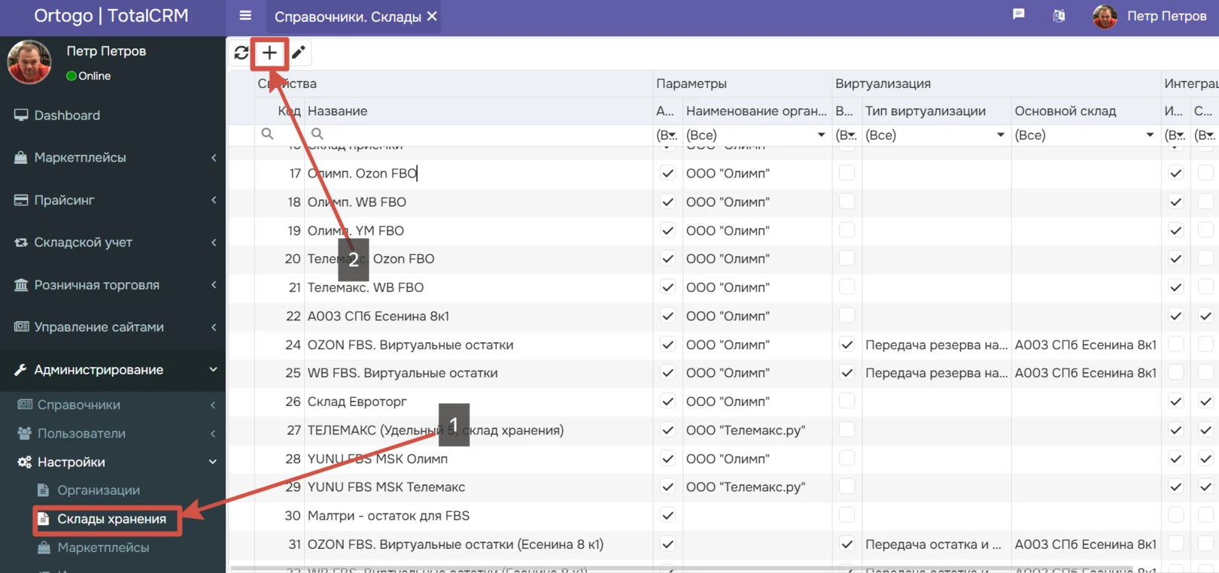Click the Прайсинг card icon
This screenshot has height=573, width=1219.
21,200
